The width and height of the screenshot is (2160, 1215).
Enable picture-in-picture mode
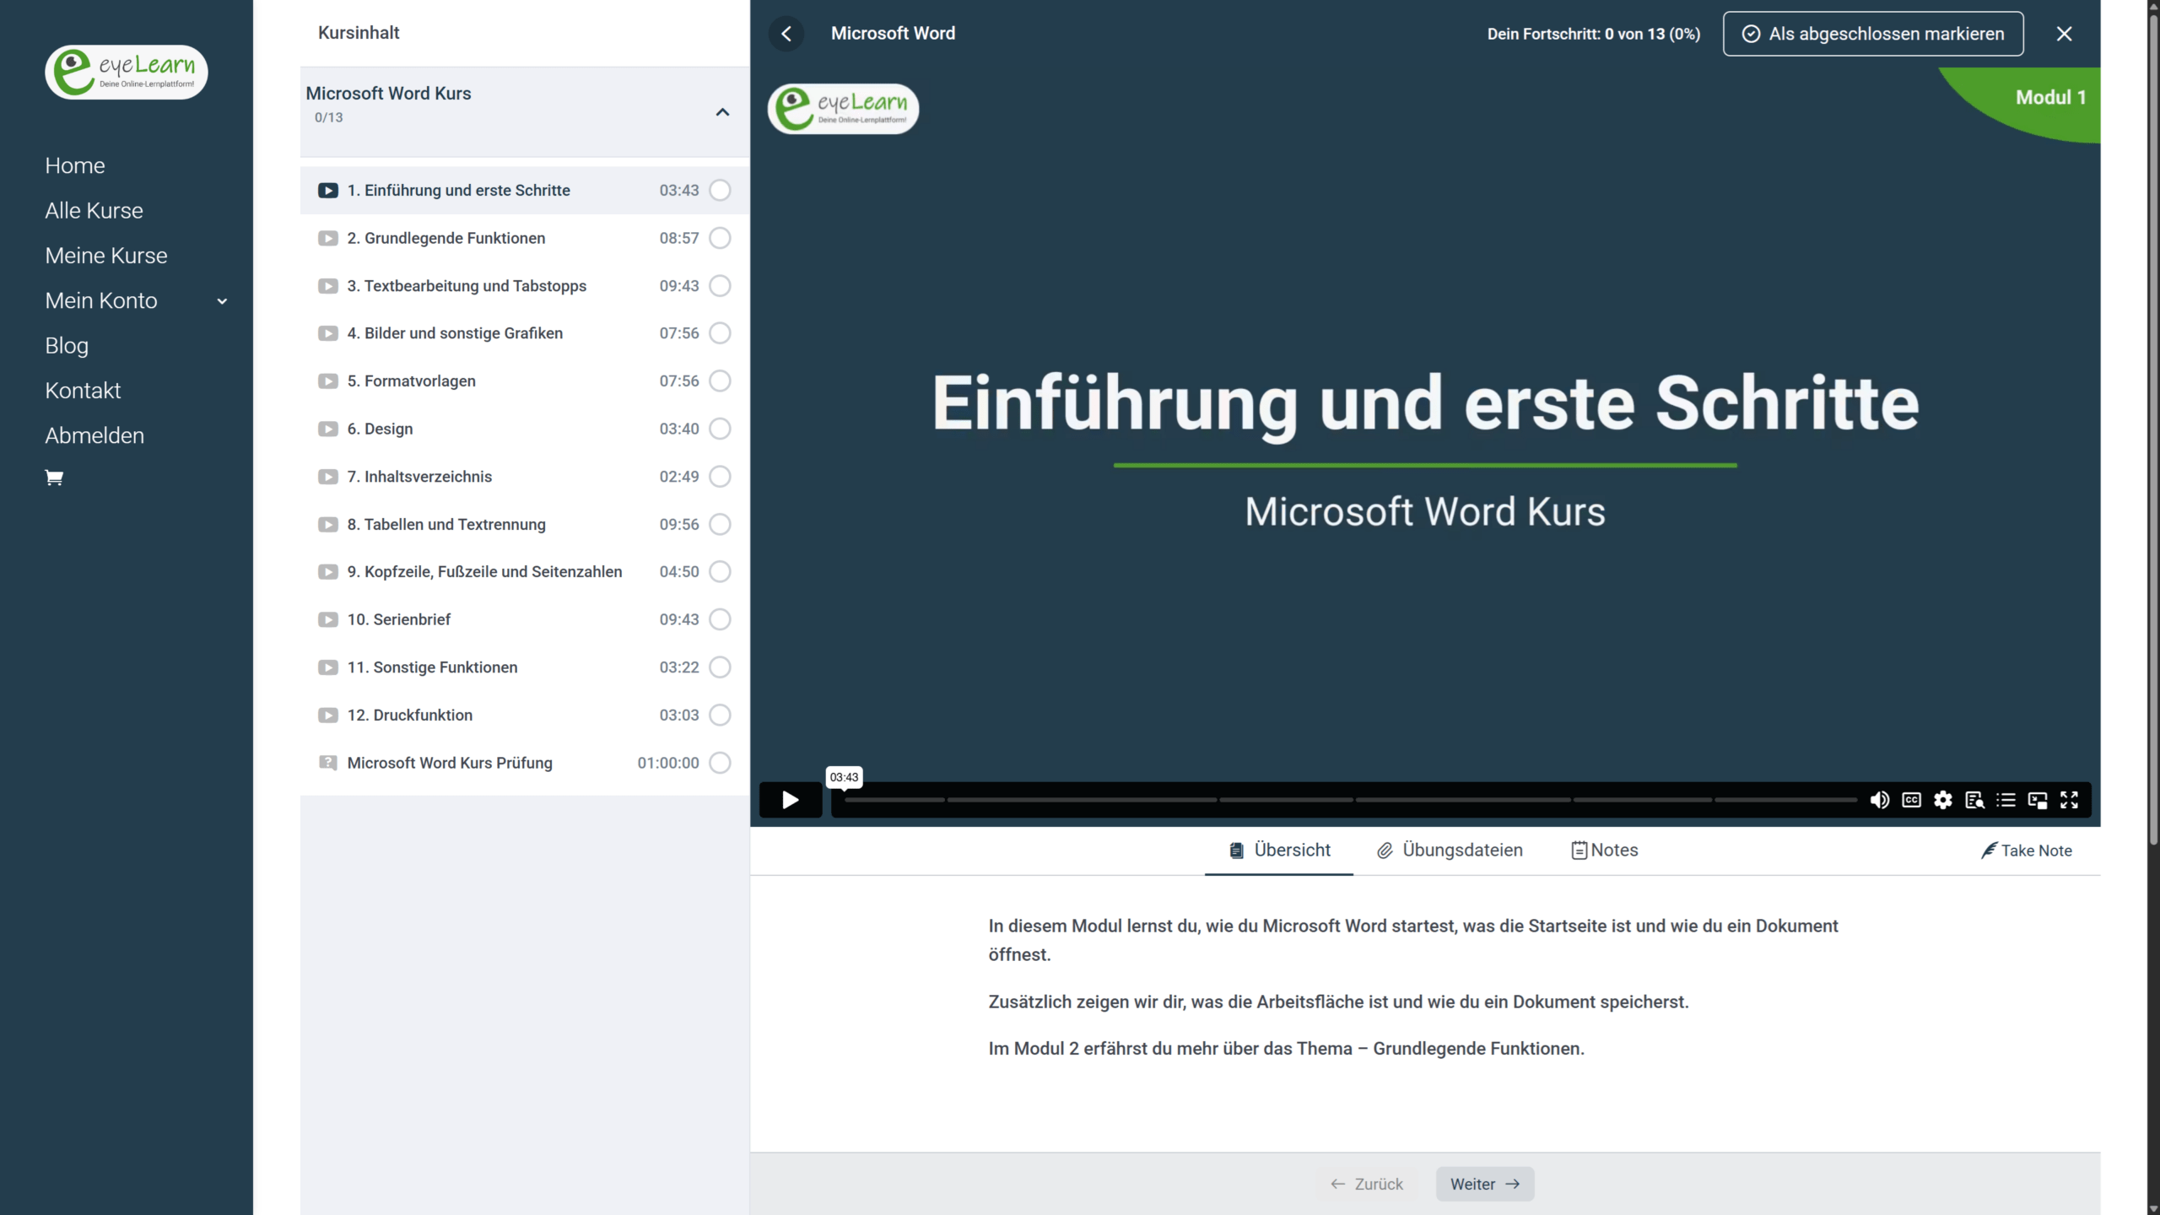pyautogui.click(x=2038, y=800)
